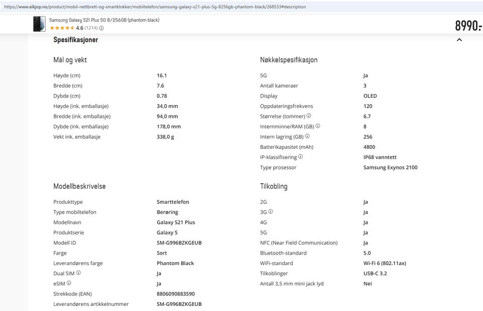Image resolution: width=483 pixels, height=311 pixels.
Task: Click the Oppdateringsfrekvens value 120
Action: (x=368, y=106)
